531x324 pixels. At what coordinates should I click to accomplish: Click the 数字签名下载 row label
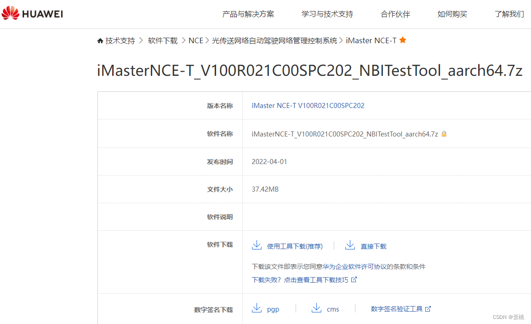(213, 309)
